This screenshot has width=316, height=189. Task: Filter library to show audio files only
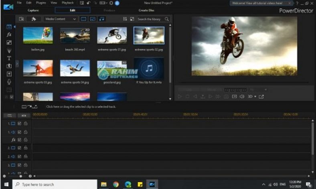(x=102, y=19)
